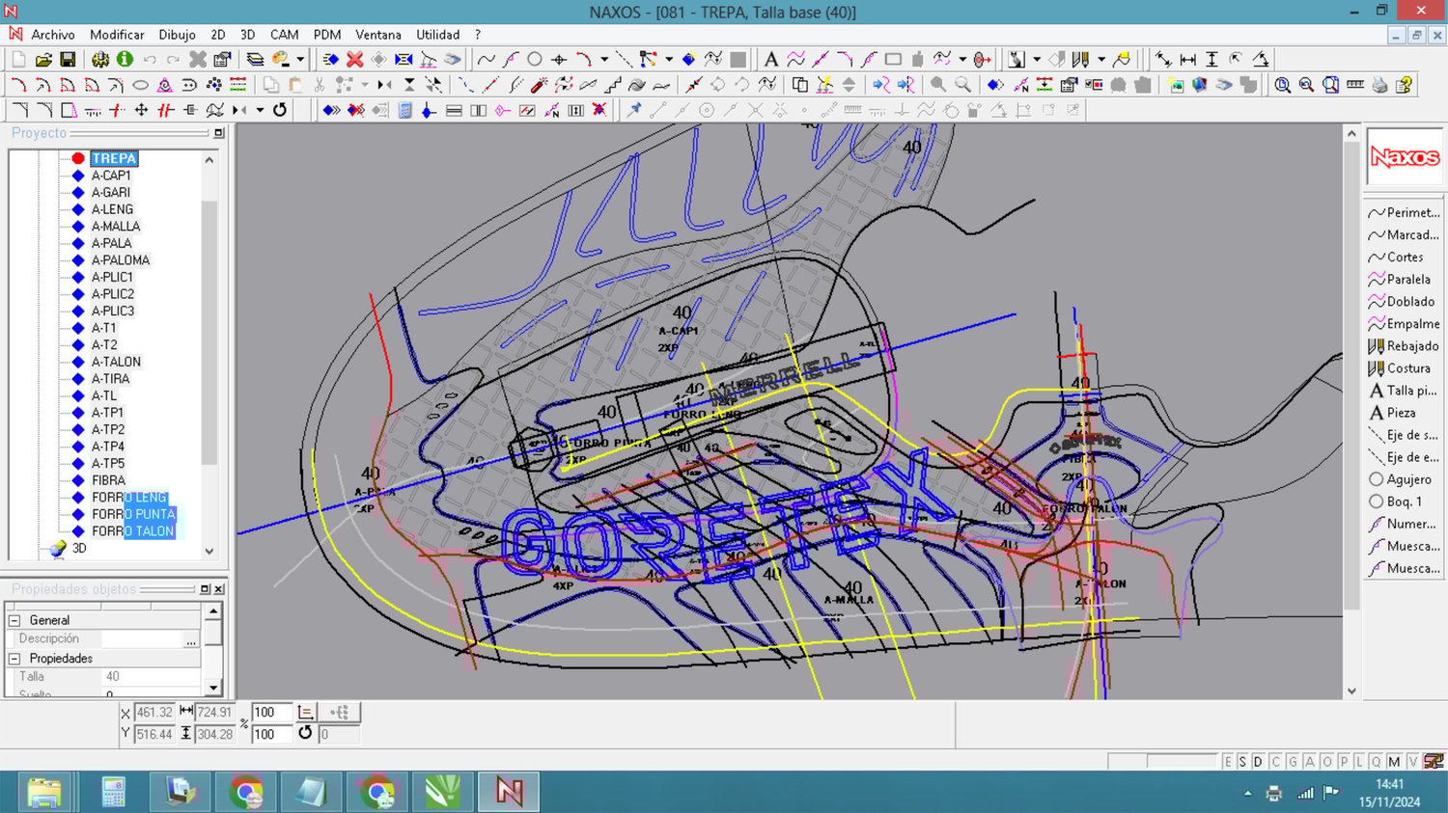
Task: Select the text A tool
Action: (770, 60)
